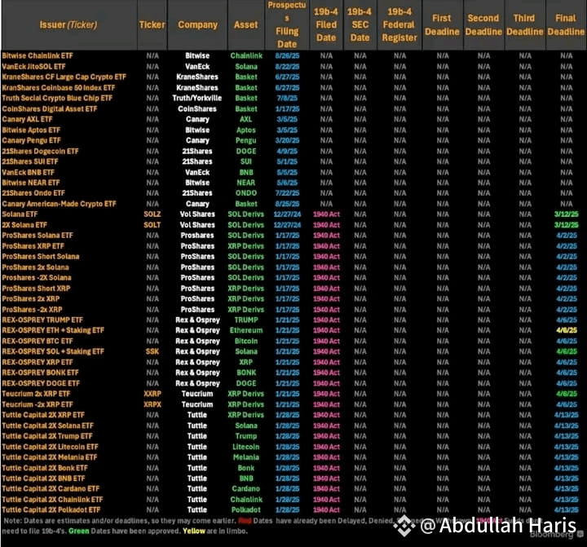Click the "19b-4 Filed Date" column header
Image resolution: width=587 pixels, height=547 pixels.
326,24
